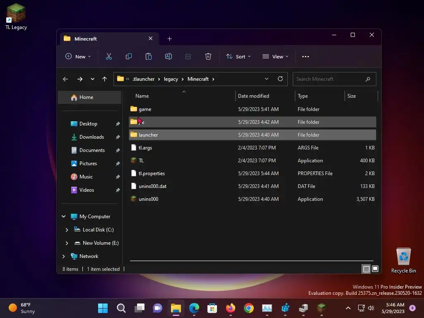
Task: Select the Recycle Bin desktop icon
Action: (x=403, y=260)
